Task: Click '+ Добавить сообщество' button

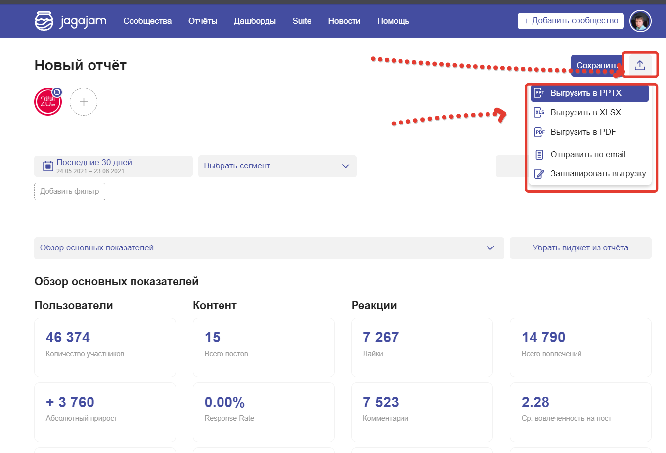Action: pos(571,21)
